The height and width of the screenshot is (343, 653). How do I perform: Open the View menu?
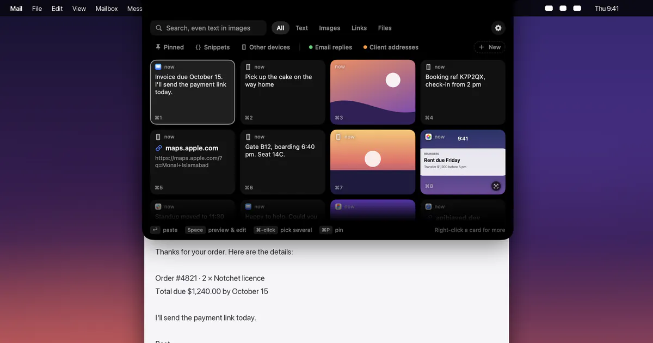(x=79, y=8)
